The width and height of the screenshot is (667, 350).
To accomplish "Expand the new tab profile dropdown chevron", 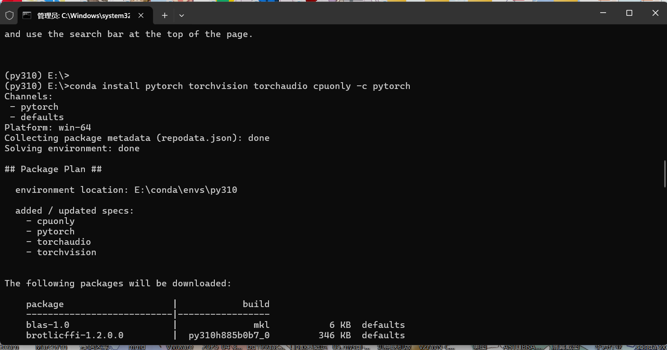I will pyautogui.click(x=181, y=15).
